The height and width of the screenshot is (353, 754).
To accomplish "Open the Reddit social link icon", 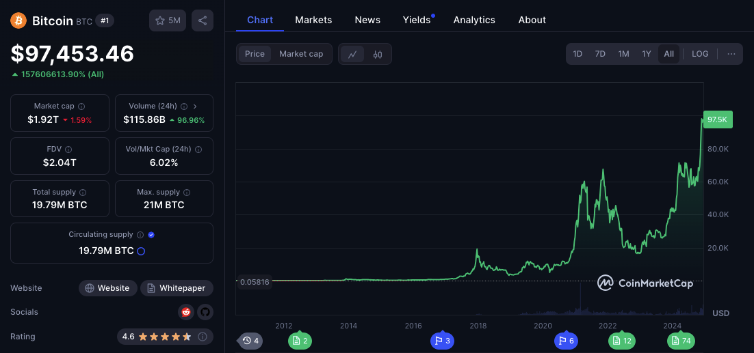I will (x=185, y=312).
